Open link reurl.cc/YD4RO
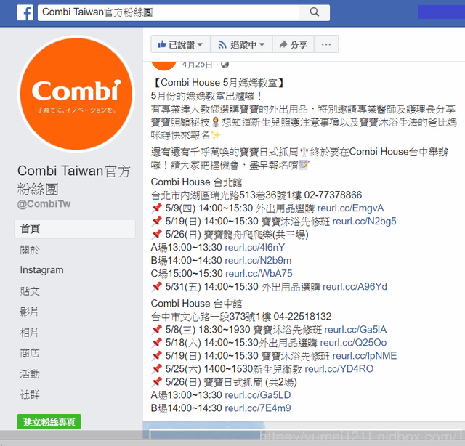The image size is (465, 446). (x=339, y=369)
